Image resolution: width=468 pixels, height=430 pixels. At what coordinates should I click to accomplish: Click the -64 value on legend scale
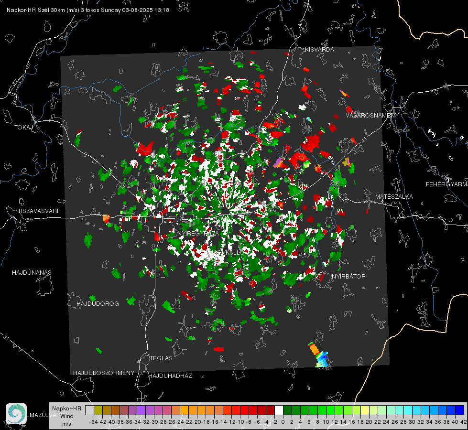93,422
